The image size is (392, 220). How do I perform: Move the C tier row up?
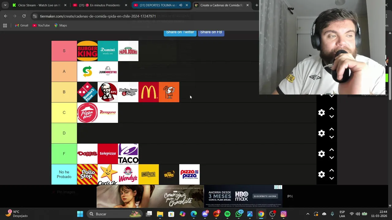331,109
